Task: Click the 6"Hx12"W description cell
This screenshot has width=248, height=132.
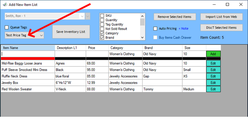Action: 70,83
